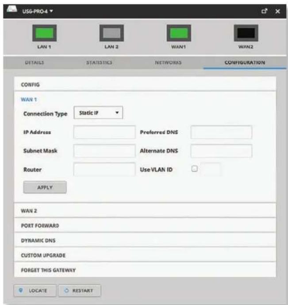Open the Custom Upgrade section
Viewport: 288px width, 305px height.
(145, 255)
